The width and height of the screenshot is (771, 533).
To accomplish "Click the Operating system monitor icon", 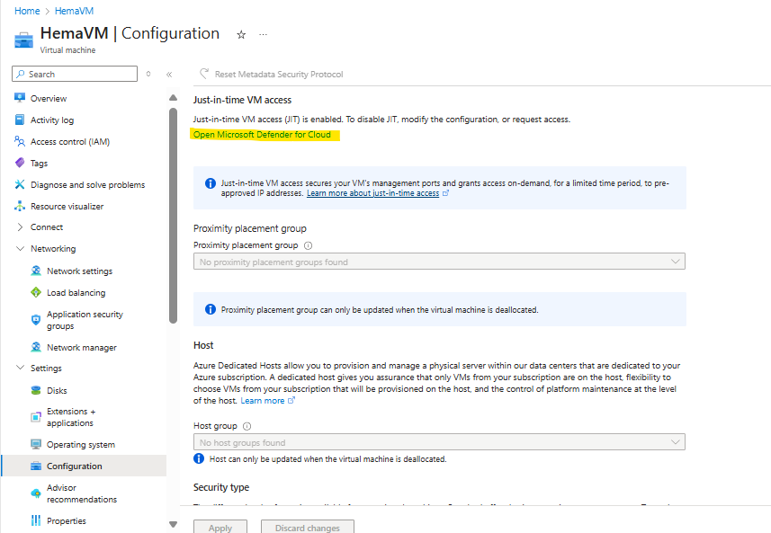I will (36, 444).
